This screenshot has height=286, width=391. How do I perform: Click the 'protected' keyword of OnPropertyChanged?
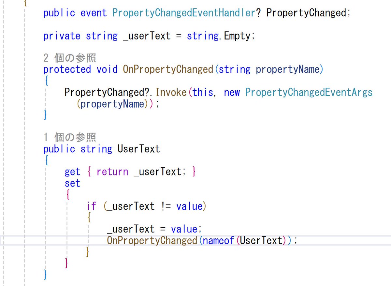point(67,69)
